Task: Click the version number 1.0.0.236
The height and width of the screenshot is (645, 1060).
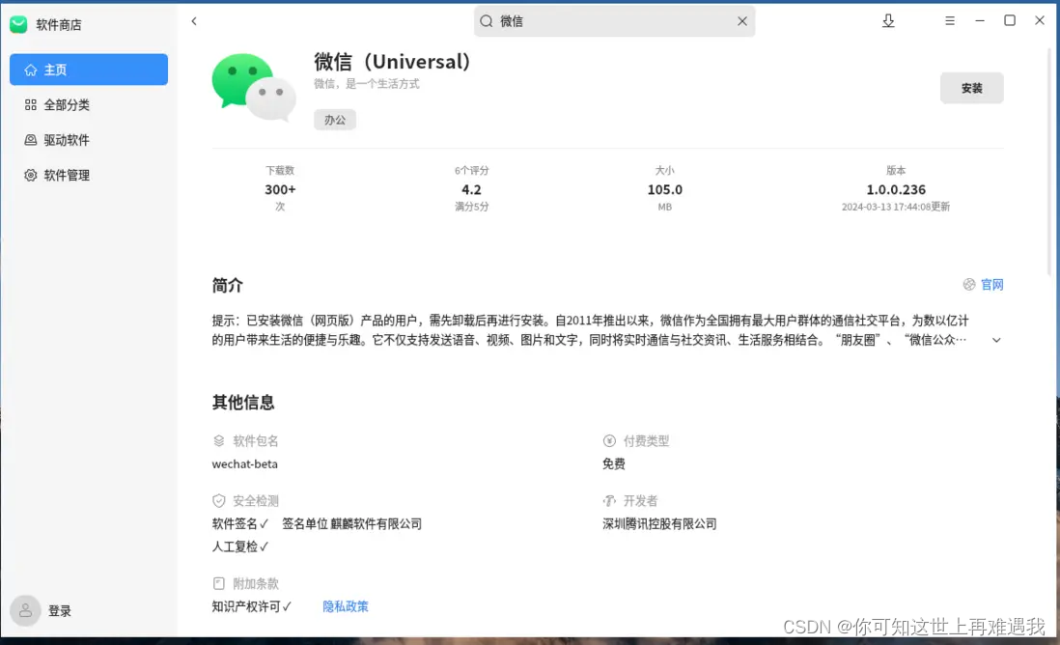Action: [x=896, y=190]
